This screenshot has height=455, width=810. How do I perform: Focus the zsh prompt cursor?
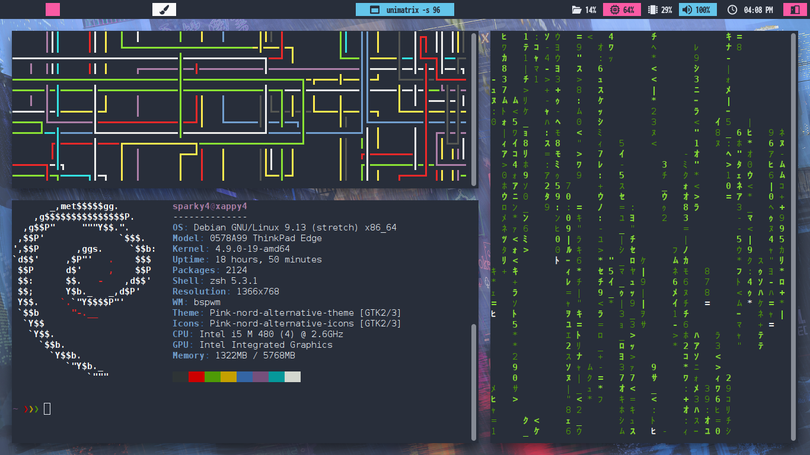point(47,409)
